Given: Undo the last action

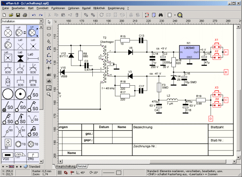Looking at the screenshot, I should pos(34,15).
